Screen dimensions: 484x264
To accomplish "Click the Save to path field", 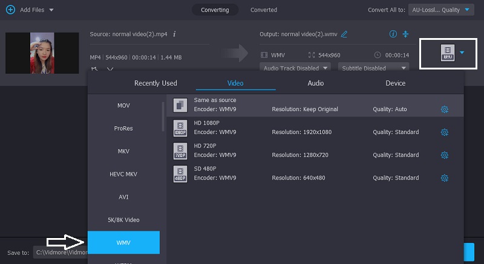I will 60,253.
